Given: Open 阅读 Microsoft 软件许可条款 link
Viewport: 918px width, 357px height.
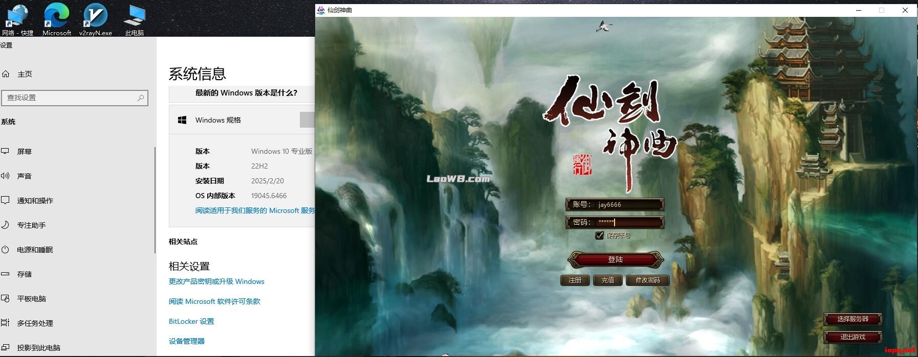Looking at the screenshot, I should pos(214,301).
